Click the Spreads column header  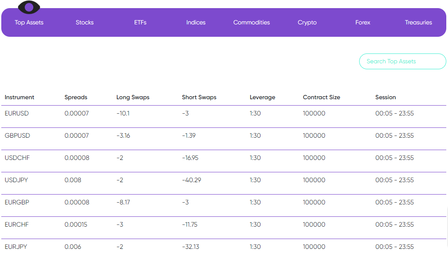(76, 97)
